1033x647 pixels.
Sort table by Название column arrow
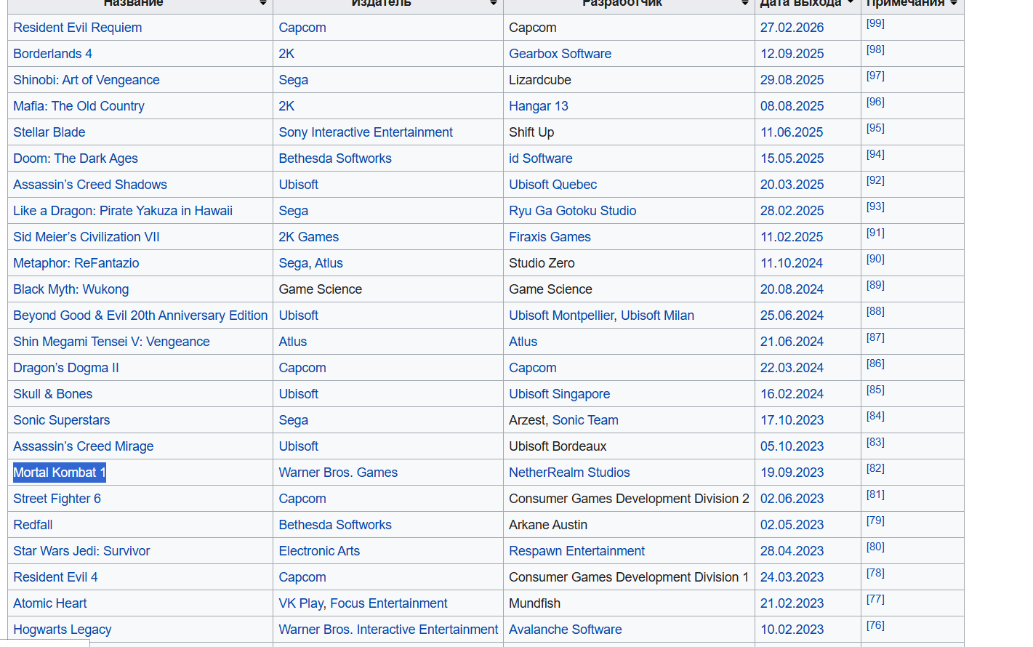262,4
